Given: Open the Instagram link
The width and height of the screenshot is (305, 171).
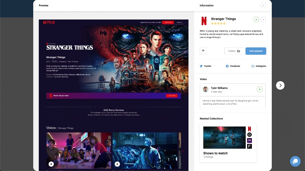Looking at the screenshot, I should pyautogui.click(x=259, y=66).
